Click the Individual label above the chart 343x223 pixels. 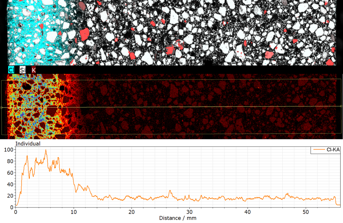(28, 144)
